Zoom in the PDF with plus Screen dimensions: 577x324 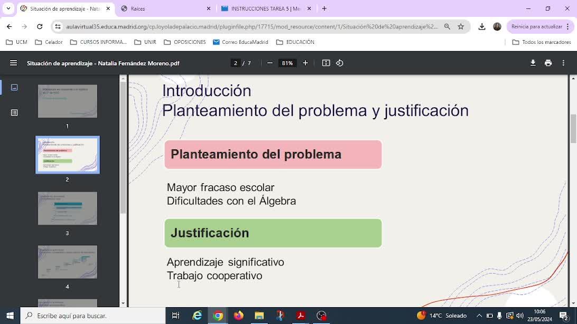pyautogui.click(x=305, y=63)
